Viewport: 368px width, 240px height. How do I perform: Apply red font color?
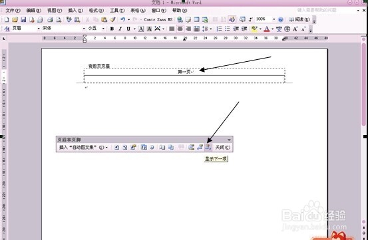(267, 29)
